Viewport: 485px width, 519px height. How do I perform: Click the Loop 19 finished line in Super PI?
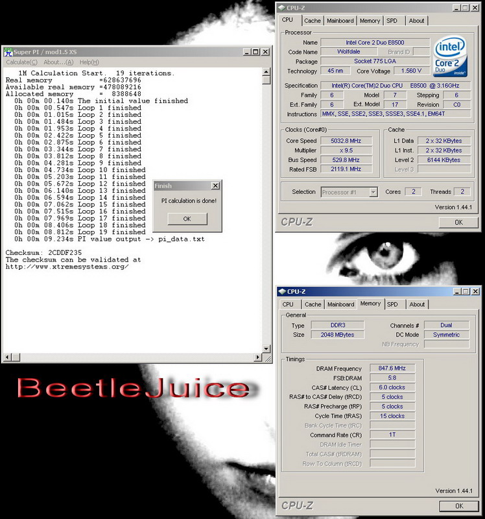80,232
